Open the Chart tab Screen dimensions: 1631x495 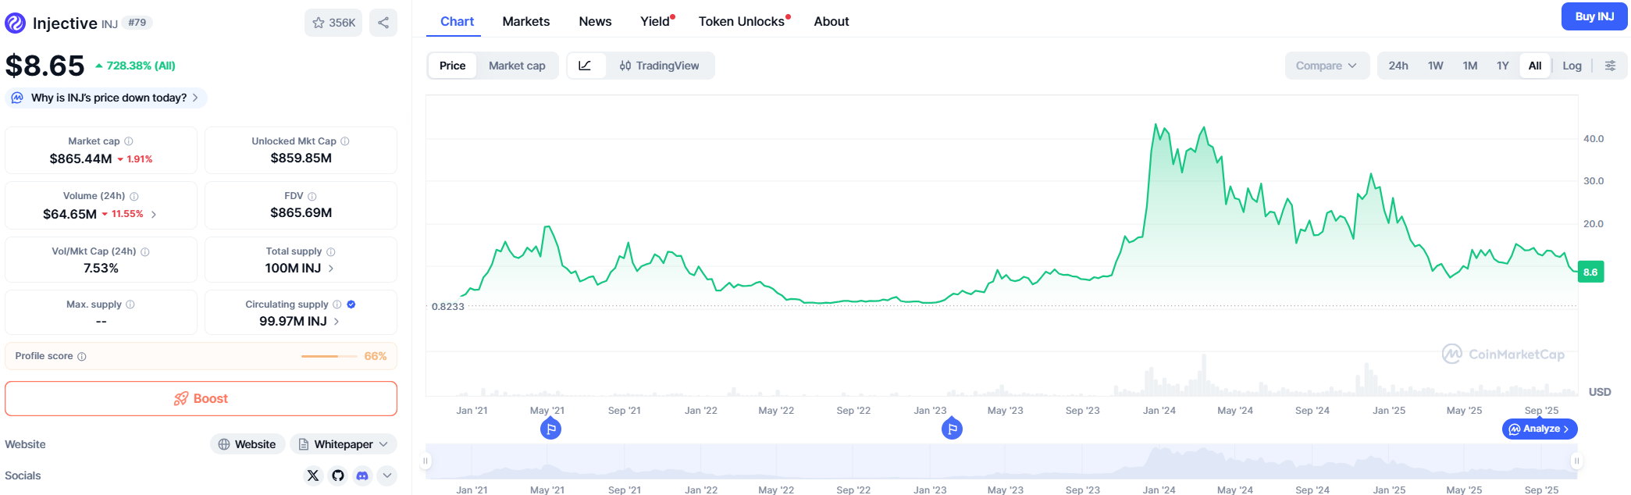tap(457, 21)
